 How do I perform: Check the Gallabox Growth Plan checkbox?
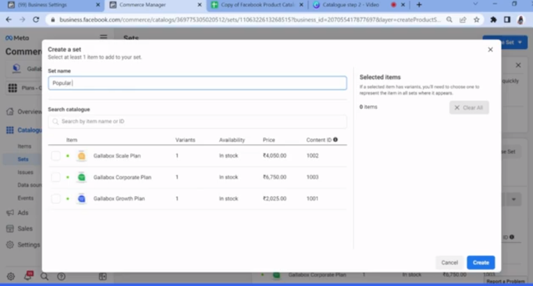point(56,199)
